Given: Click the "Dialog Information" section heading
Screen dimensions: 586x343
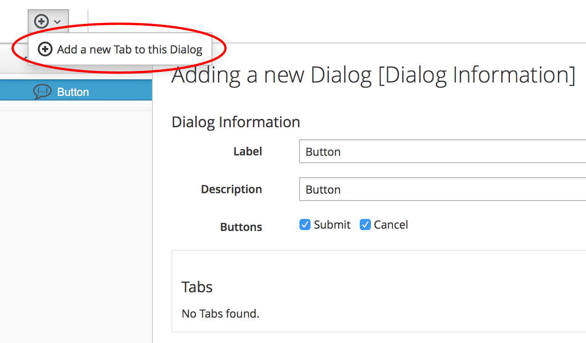Looking at the screenshot, I should (x=235, y=122).
